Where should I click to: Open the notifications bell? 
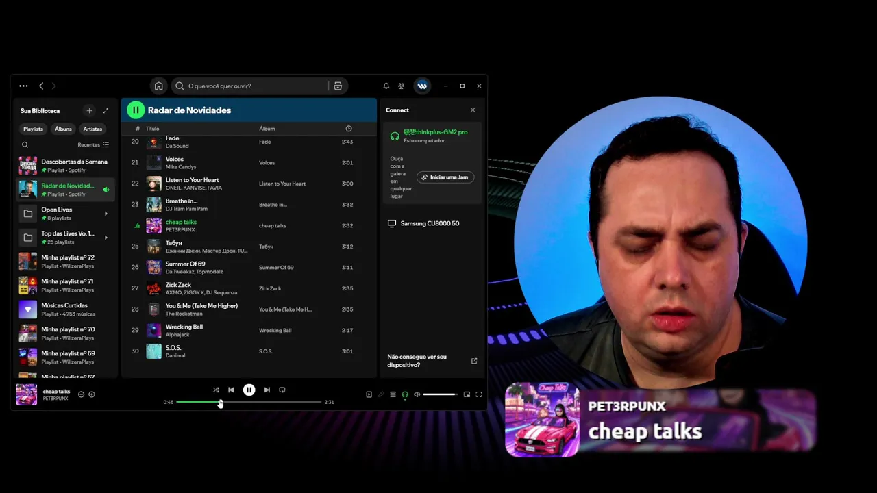[386, 86]
